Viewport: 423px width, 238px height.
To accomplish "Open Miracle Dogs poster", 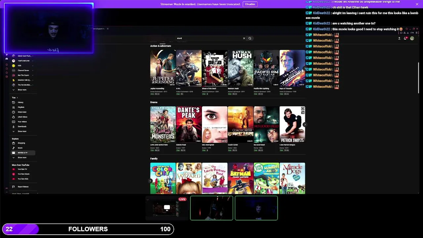I will (292, 178).
